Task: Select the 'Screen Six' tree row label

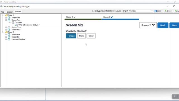Action: pos(15,37)
